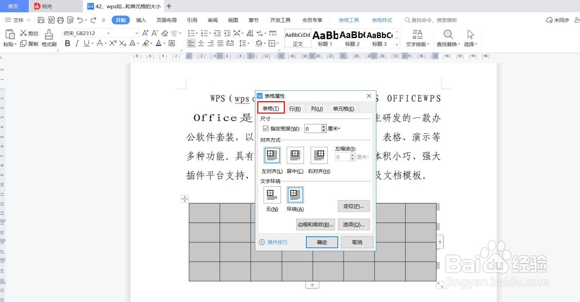
Task: Apply text highlight color
Action: click(x=145, y=43)
